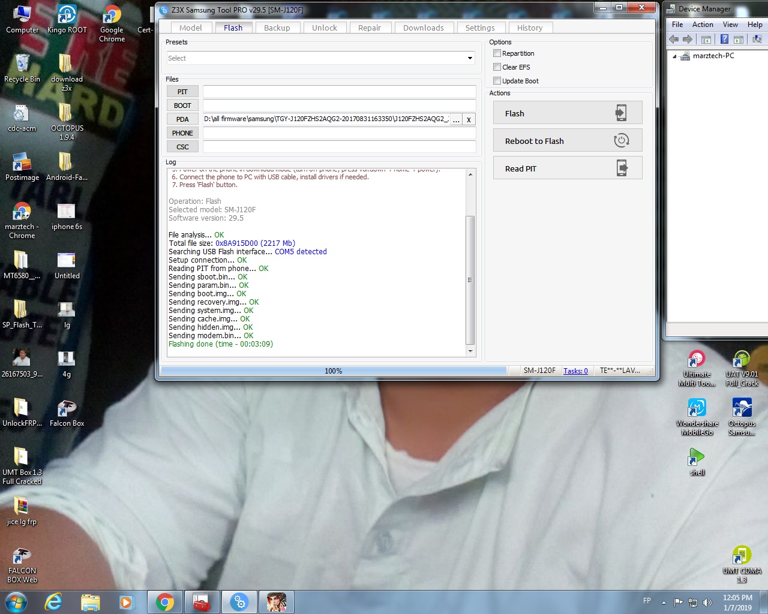Open the iphone 6s desktop file
Screen dimensions: 768x614
67,216
